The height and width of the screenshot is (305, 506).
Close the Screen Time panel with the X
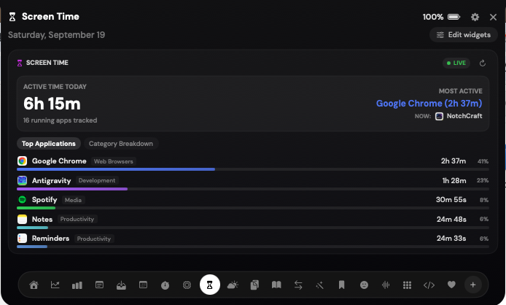(493, 17)
